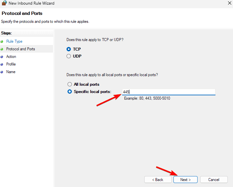The width and height of the screenshot is (233, 187).
Task: Select the TCP radio button
Action: (69, 49)
